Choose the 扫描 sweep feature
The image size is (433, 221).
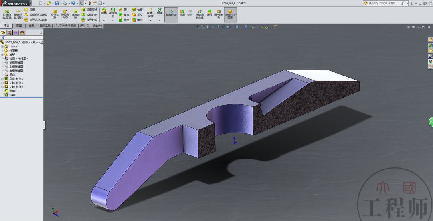(x=30, y=9)
